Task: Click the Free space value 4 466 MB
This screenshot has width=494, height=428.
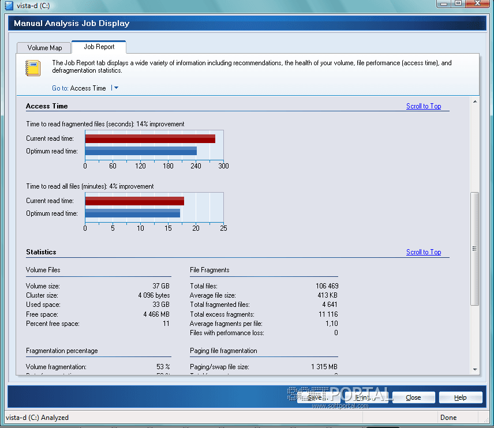Action: 156,314
